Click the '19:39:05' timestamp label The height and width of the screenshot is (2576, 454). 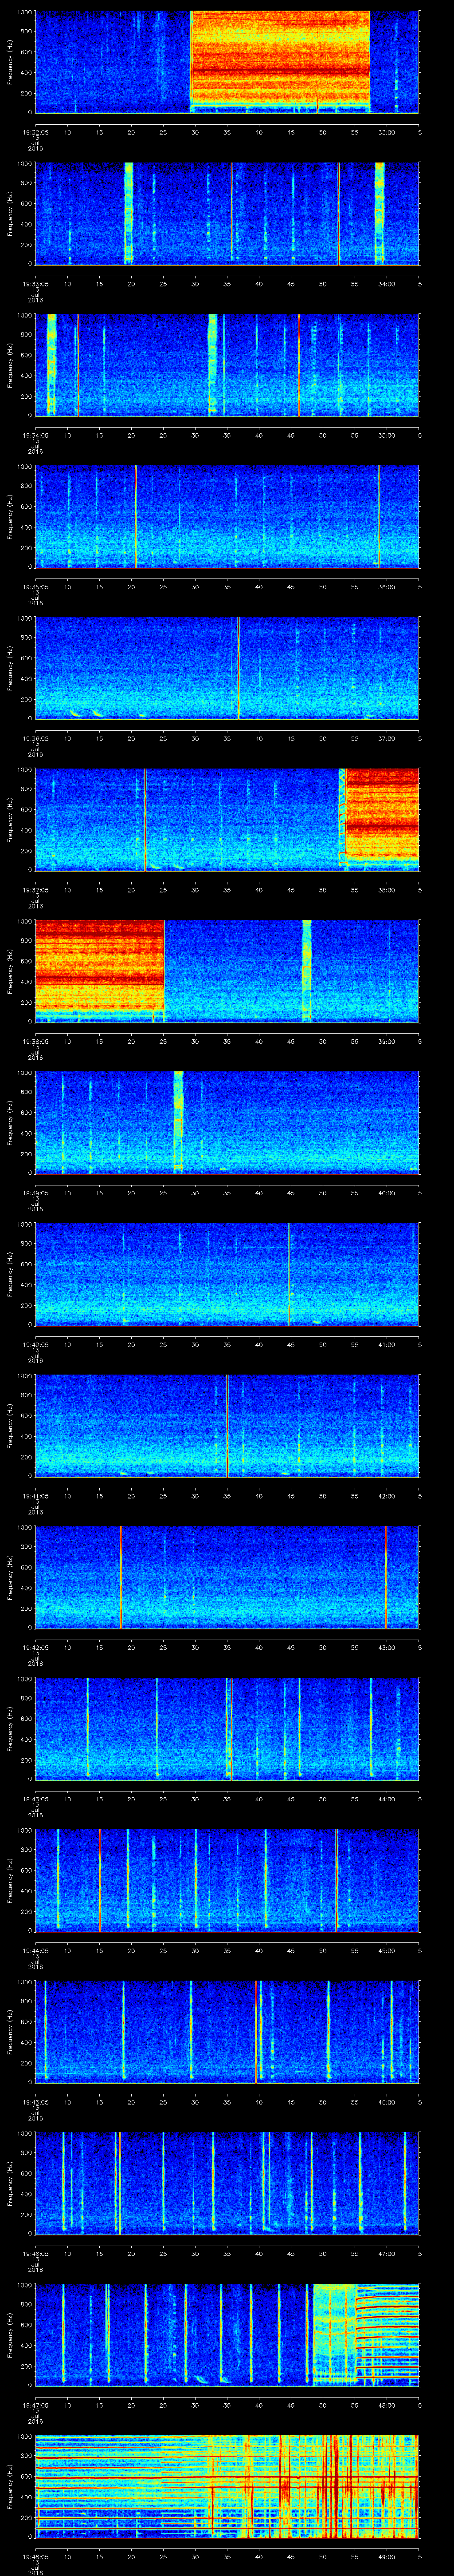(x=35, y=1192)
